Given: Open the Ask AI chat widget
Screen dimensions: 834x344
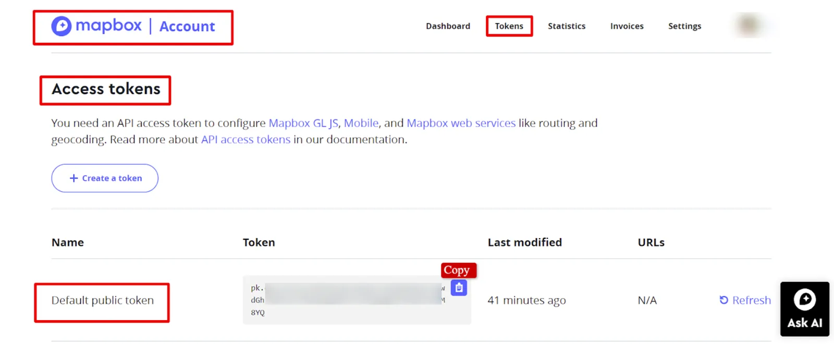Looking at the screenshot, I should tap(804, 309).
